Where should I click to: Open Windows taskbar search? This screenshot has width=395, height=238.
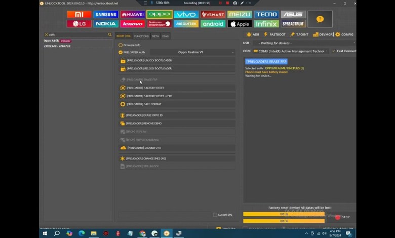(x=57, y=233)
